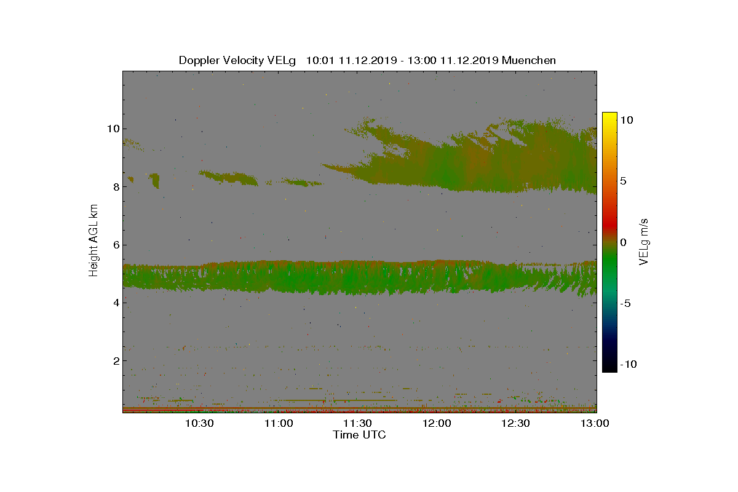Click the 'VELg m/s' colorbar label
Image resolution: width=738 pixels, height=492 pixels.
[x=644, y=241]
